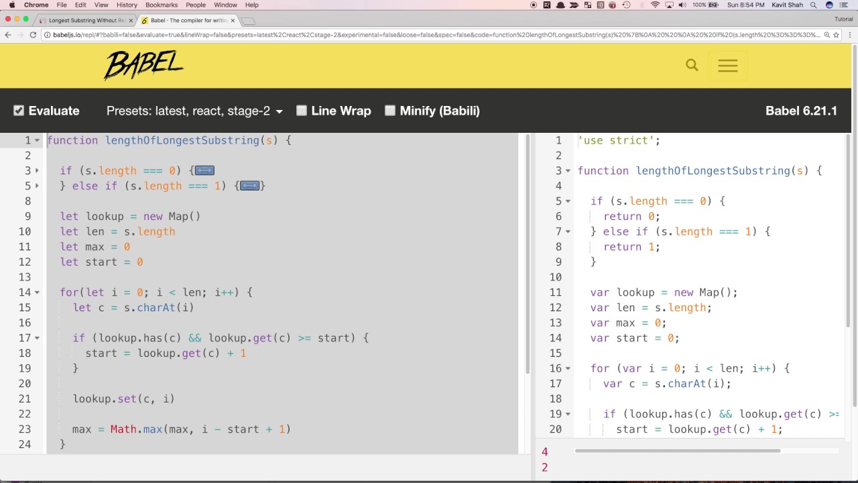Click the Babel 6.21.1 version label
The image size is (858, 483).
801,111
